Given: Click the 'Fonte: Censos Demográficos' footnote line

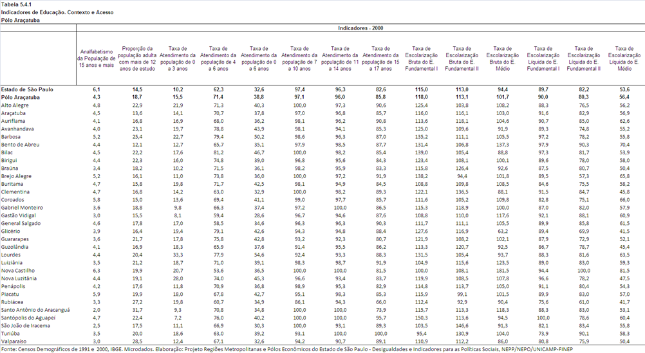Looking at the screenshot, I should 286,349.
